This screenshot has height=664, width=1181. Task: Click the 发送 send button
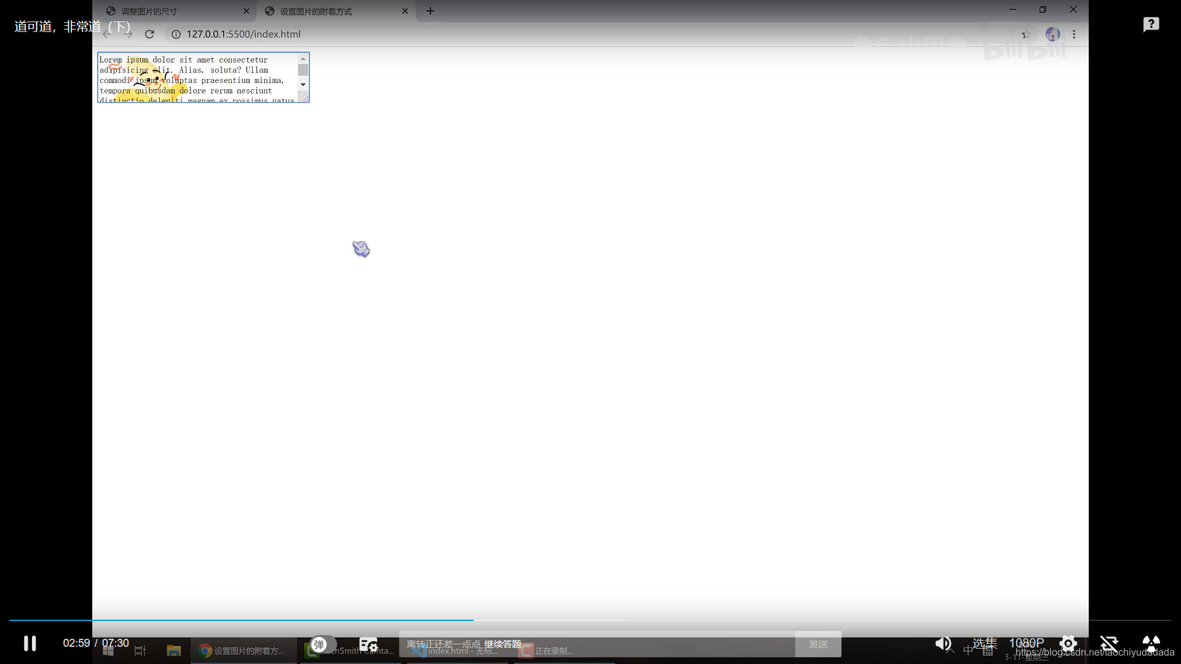point(818,644)
